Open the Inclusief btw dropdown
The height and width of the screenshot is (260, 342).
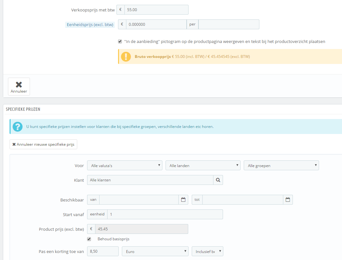207,251
